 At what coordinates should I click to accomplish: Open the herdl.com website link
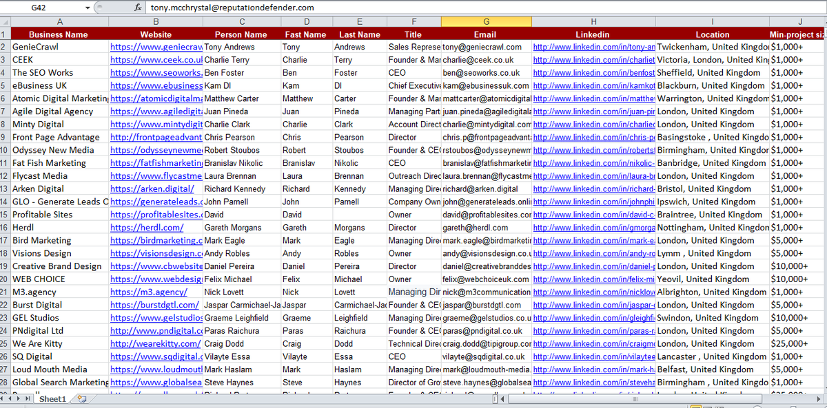click(147, 227)
